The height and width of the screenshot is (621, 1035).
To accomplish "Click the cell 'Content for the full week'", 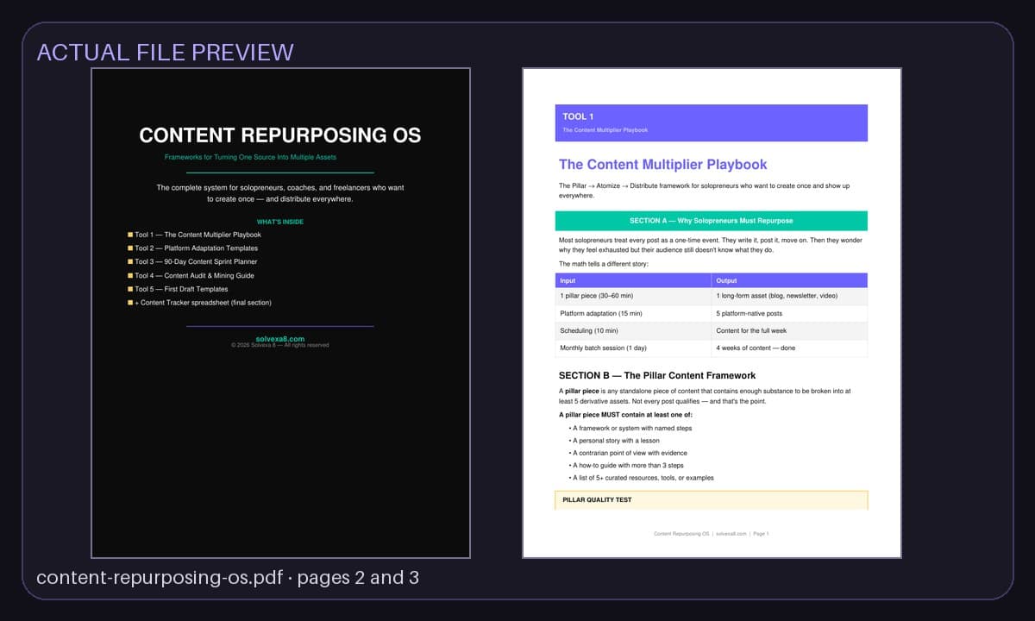I will tap(790, 330).
